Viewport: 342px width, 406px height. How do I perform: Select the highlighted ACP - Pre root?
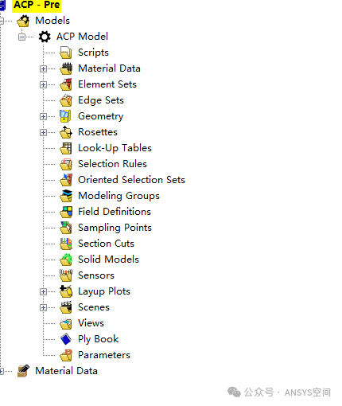[x=37, y=6]
